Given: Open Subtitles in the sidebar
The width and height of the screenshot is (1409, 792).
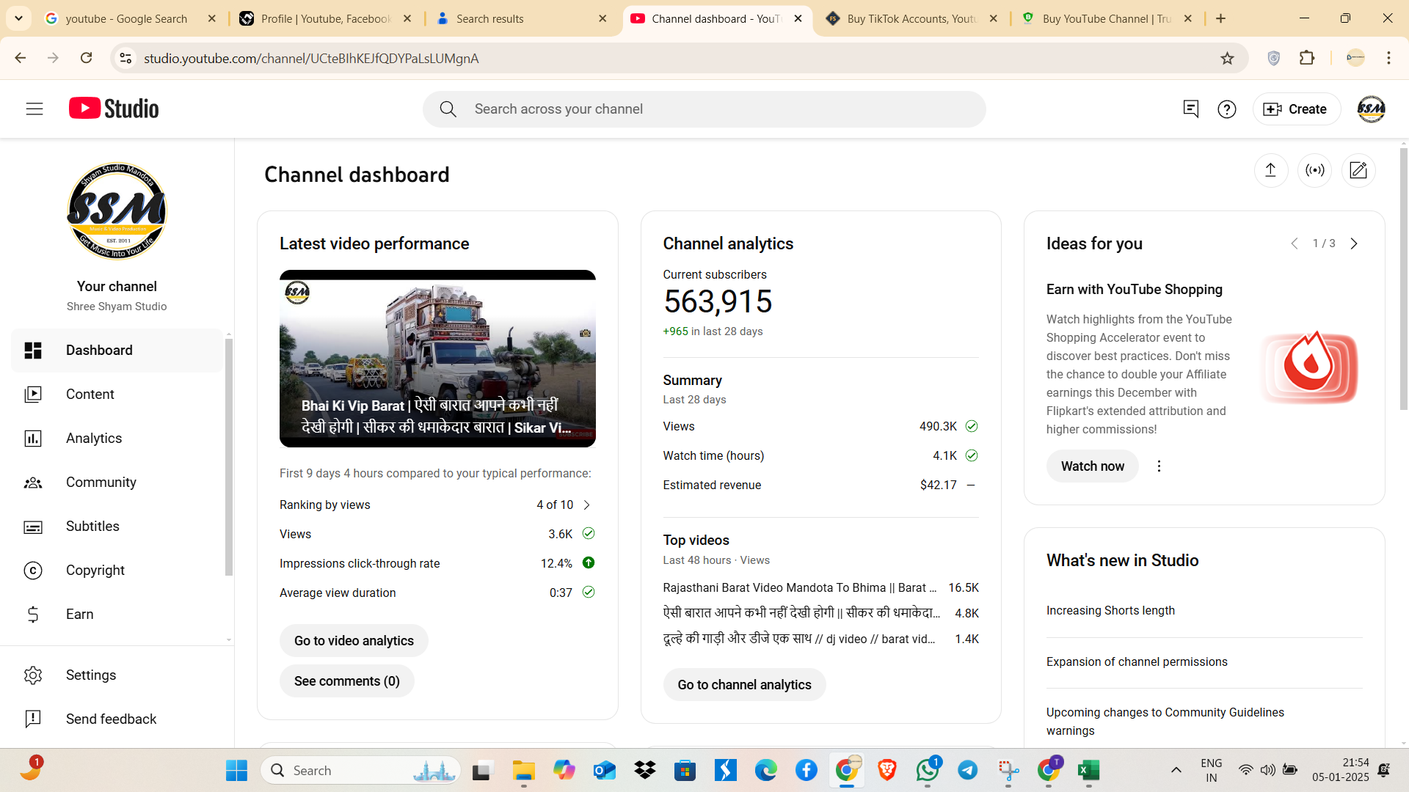Looking at the screenshot, I should click(117, 527).
